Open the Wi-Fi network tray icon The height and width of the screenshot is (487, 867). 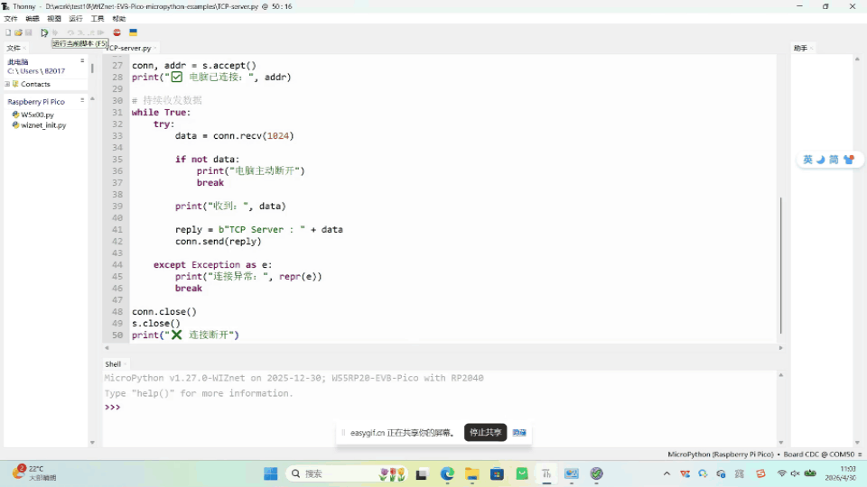click(781, 473)
